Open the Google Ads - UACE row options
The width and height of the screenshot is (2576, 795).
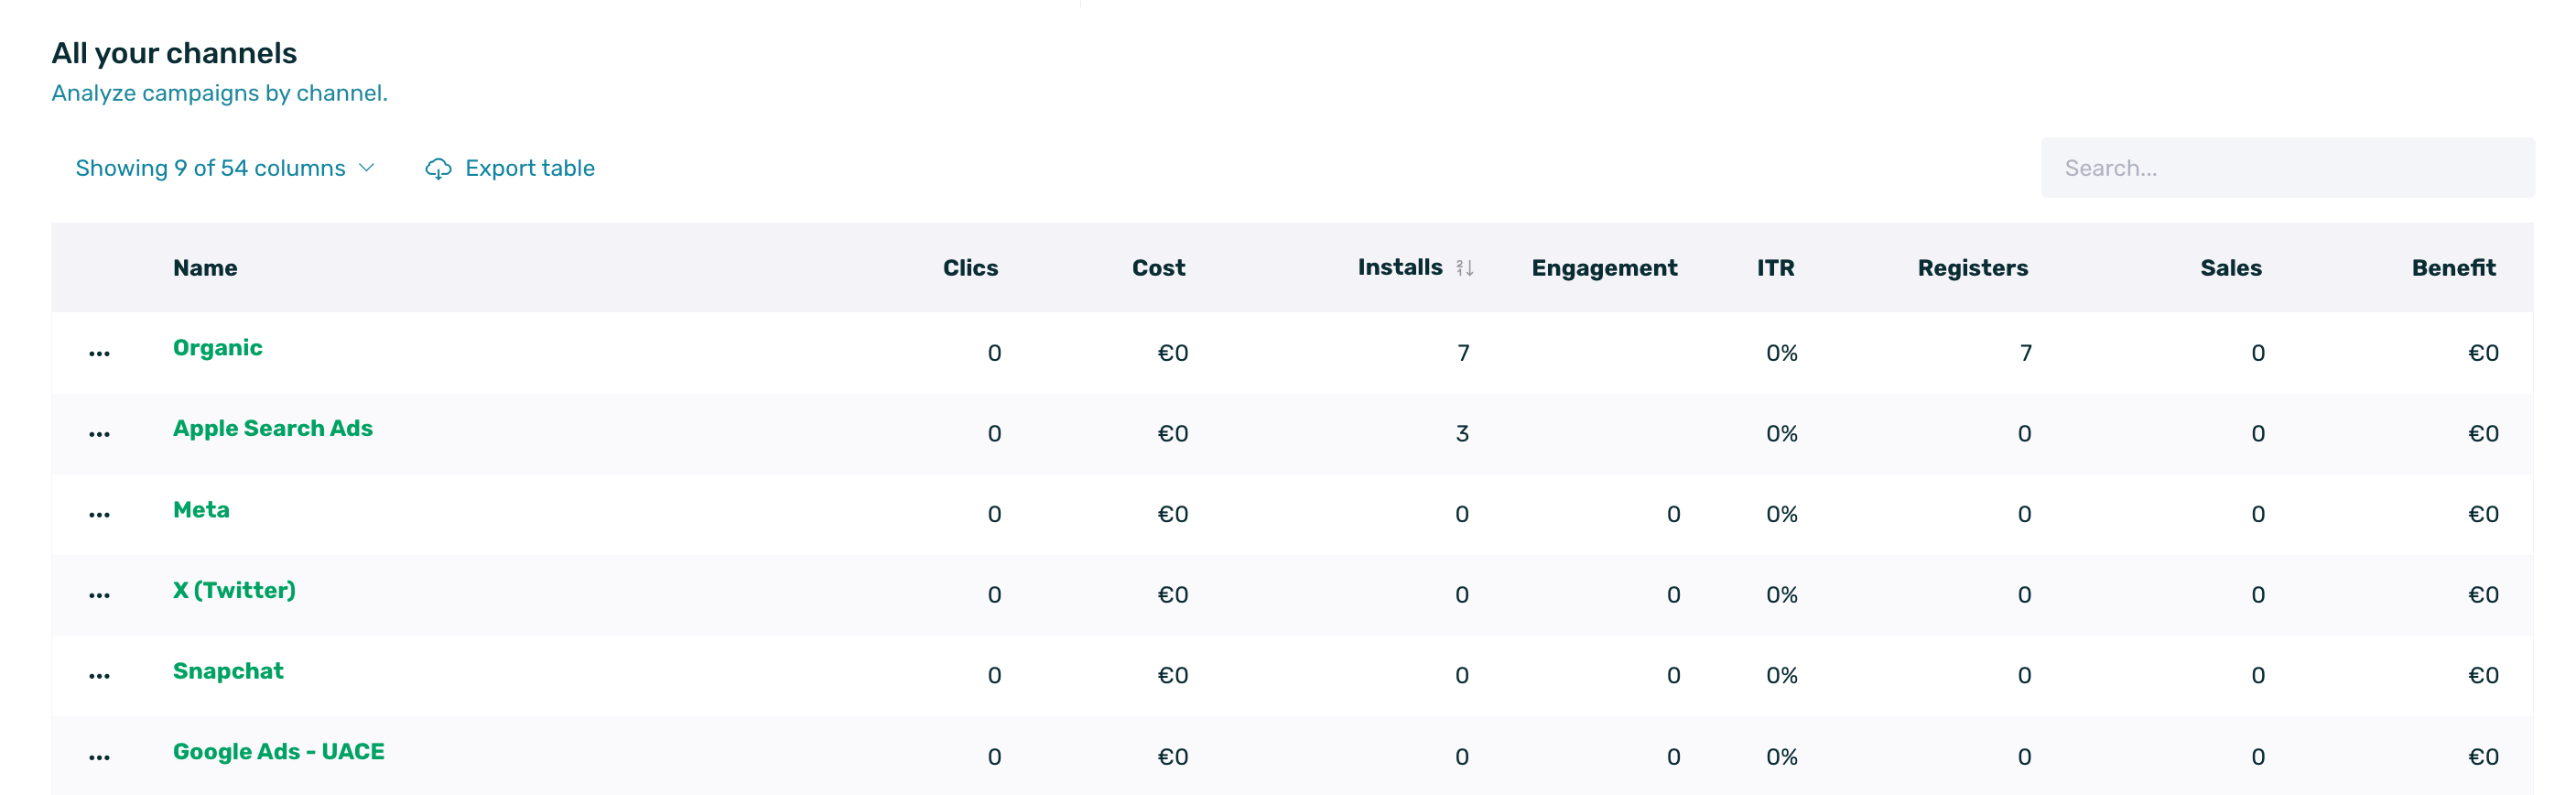click(x=99, y=757)
